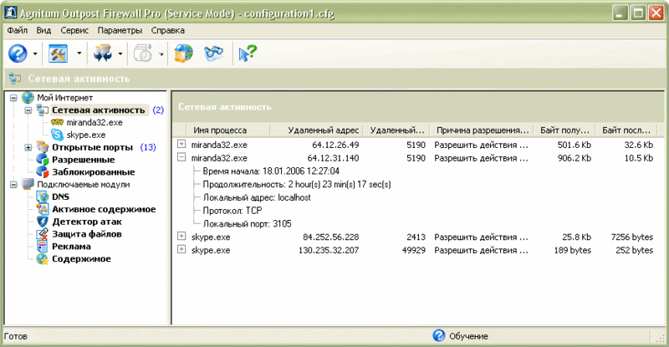The image size is (669, 347).
Task: Select skype.exe in the left tree
Action: [86, 135]
